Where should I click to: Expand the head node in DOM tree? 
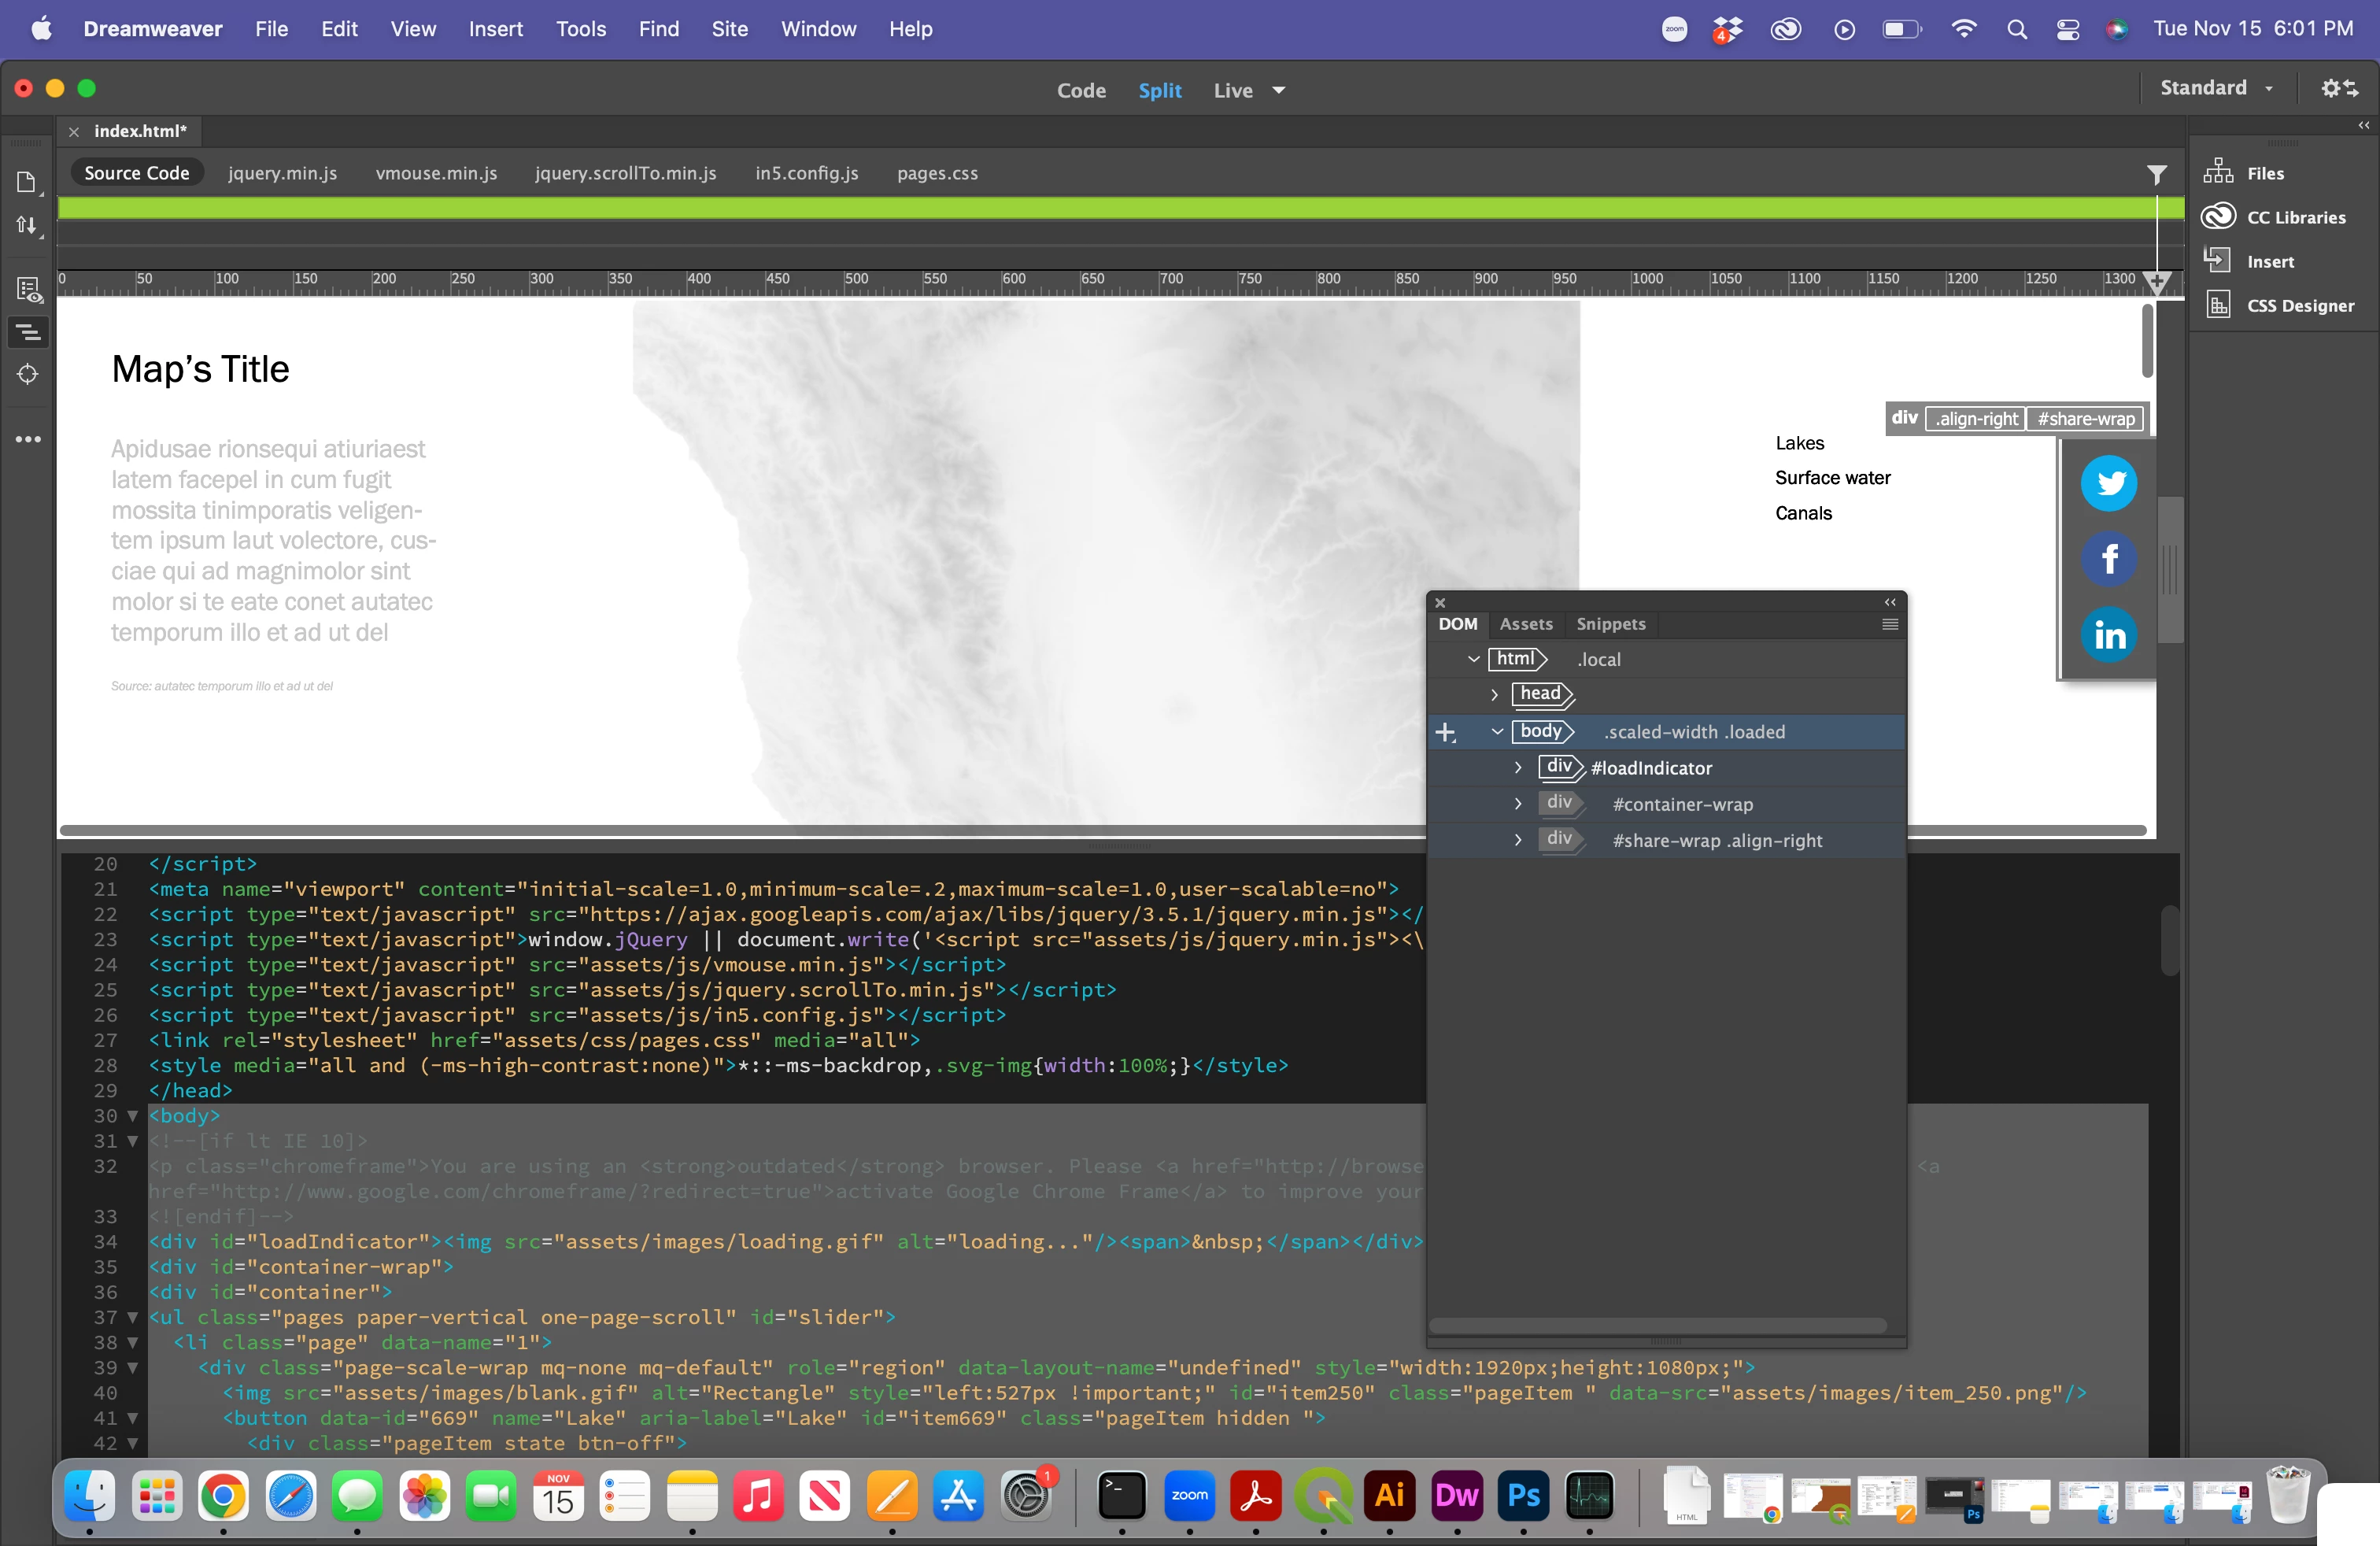pos(1494,694)
